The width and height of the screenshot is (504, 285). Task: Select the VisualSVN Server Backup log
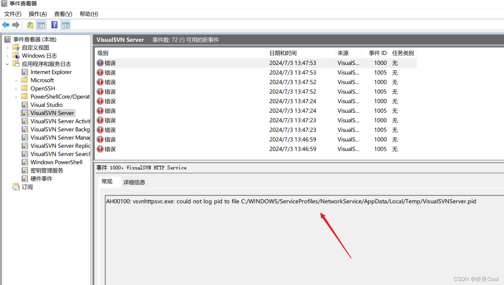pyautogui.click(x=60, y=129)
